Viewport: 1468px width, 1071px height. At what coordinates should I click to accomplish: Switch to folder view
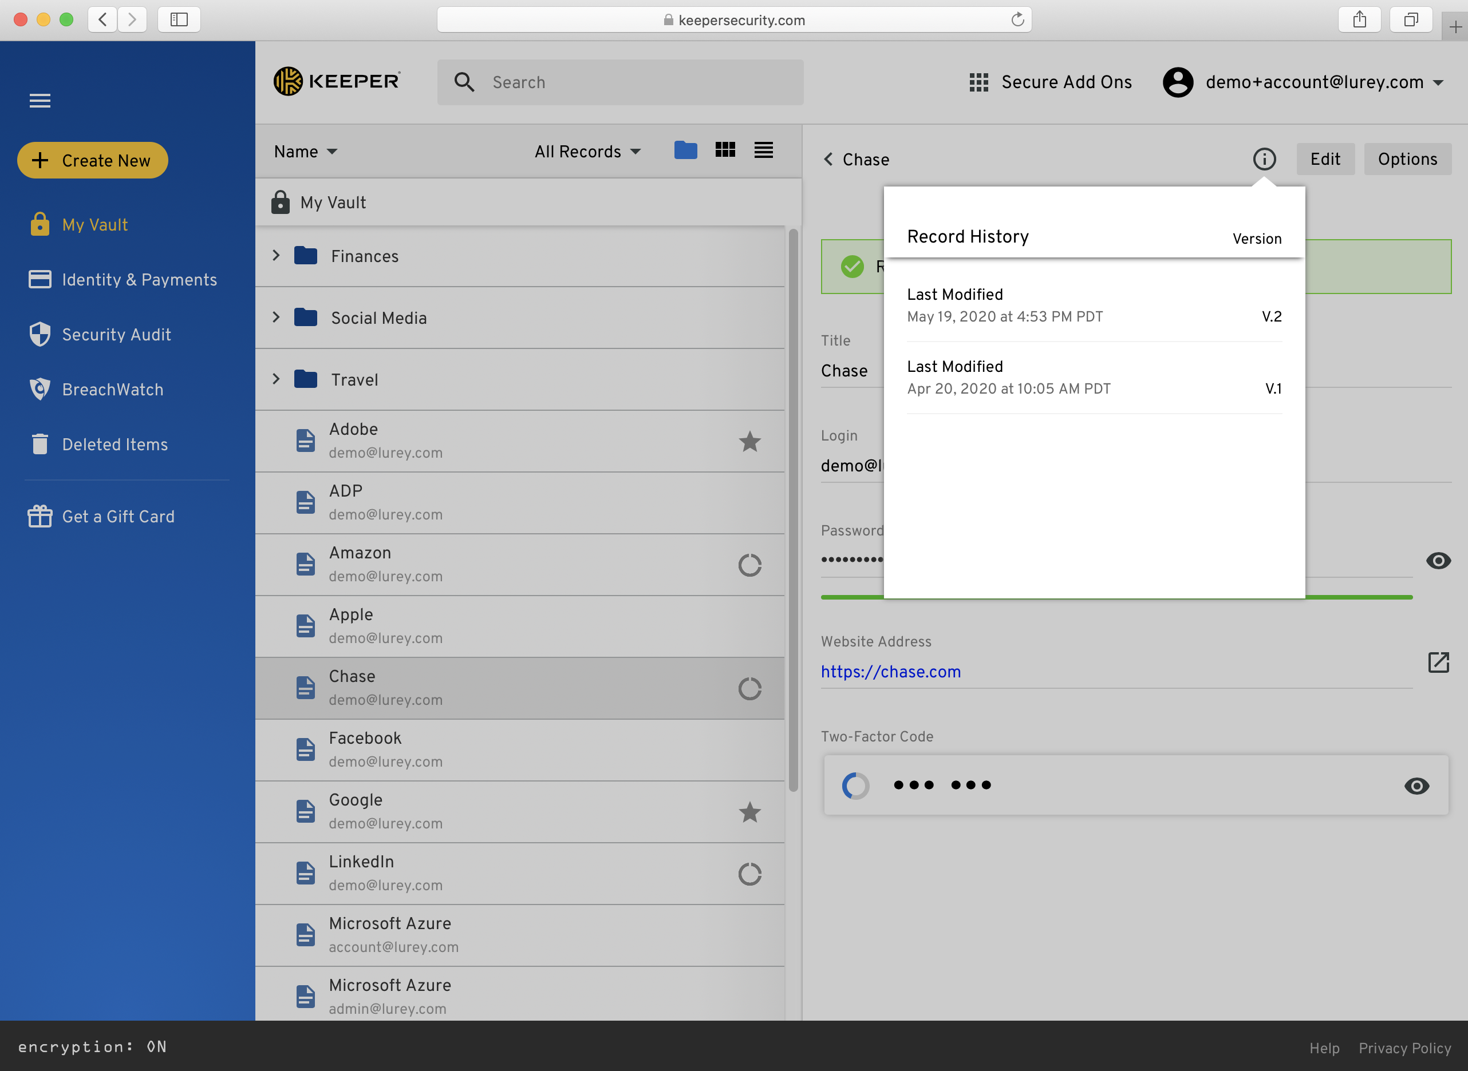coord(685,150)
